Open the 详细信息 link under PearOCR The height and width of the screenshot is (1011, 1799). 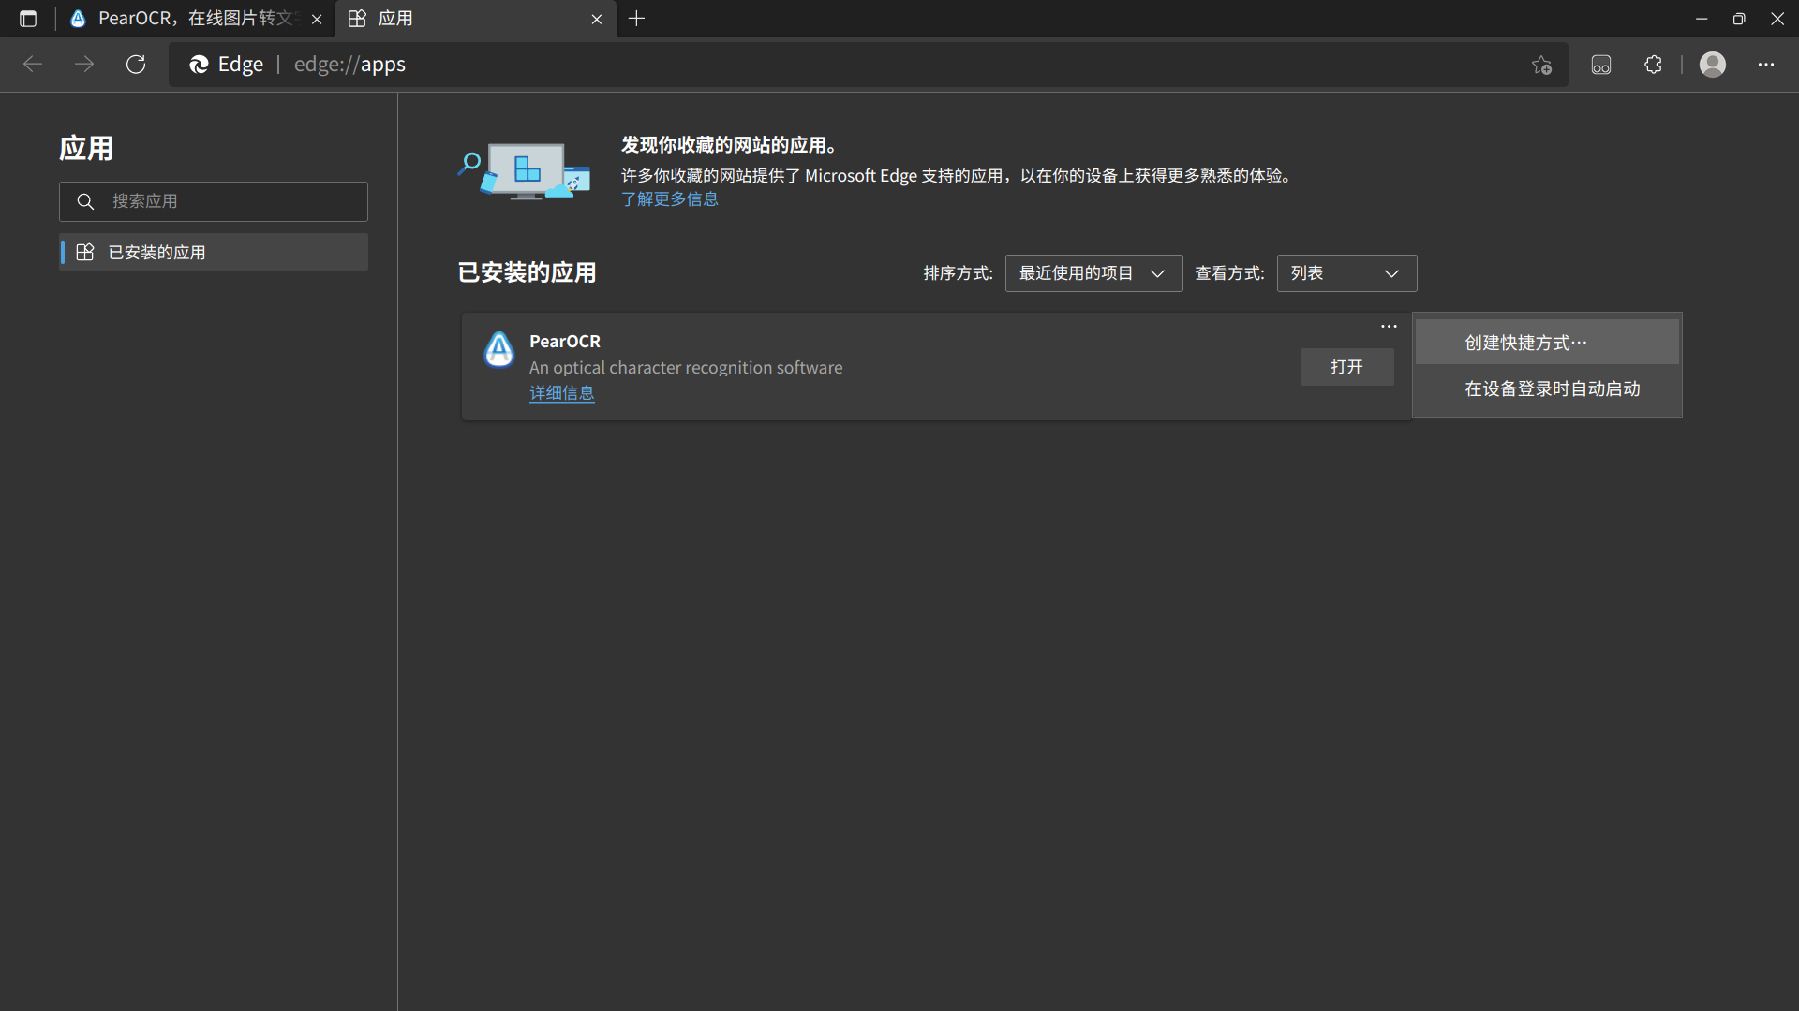561,392
